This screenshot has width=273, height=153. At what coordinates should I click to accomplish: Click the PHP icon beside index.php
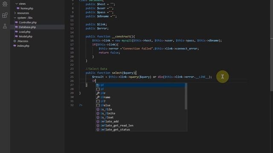15,46
